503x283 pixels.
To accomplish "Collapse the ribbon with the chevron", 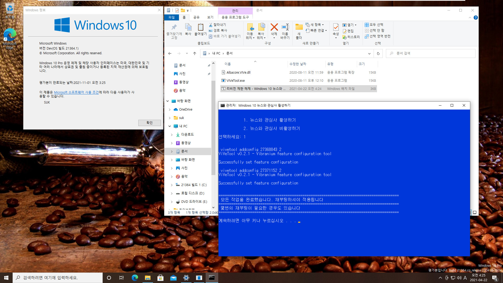I will coord(470,18).
